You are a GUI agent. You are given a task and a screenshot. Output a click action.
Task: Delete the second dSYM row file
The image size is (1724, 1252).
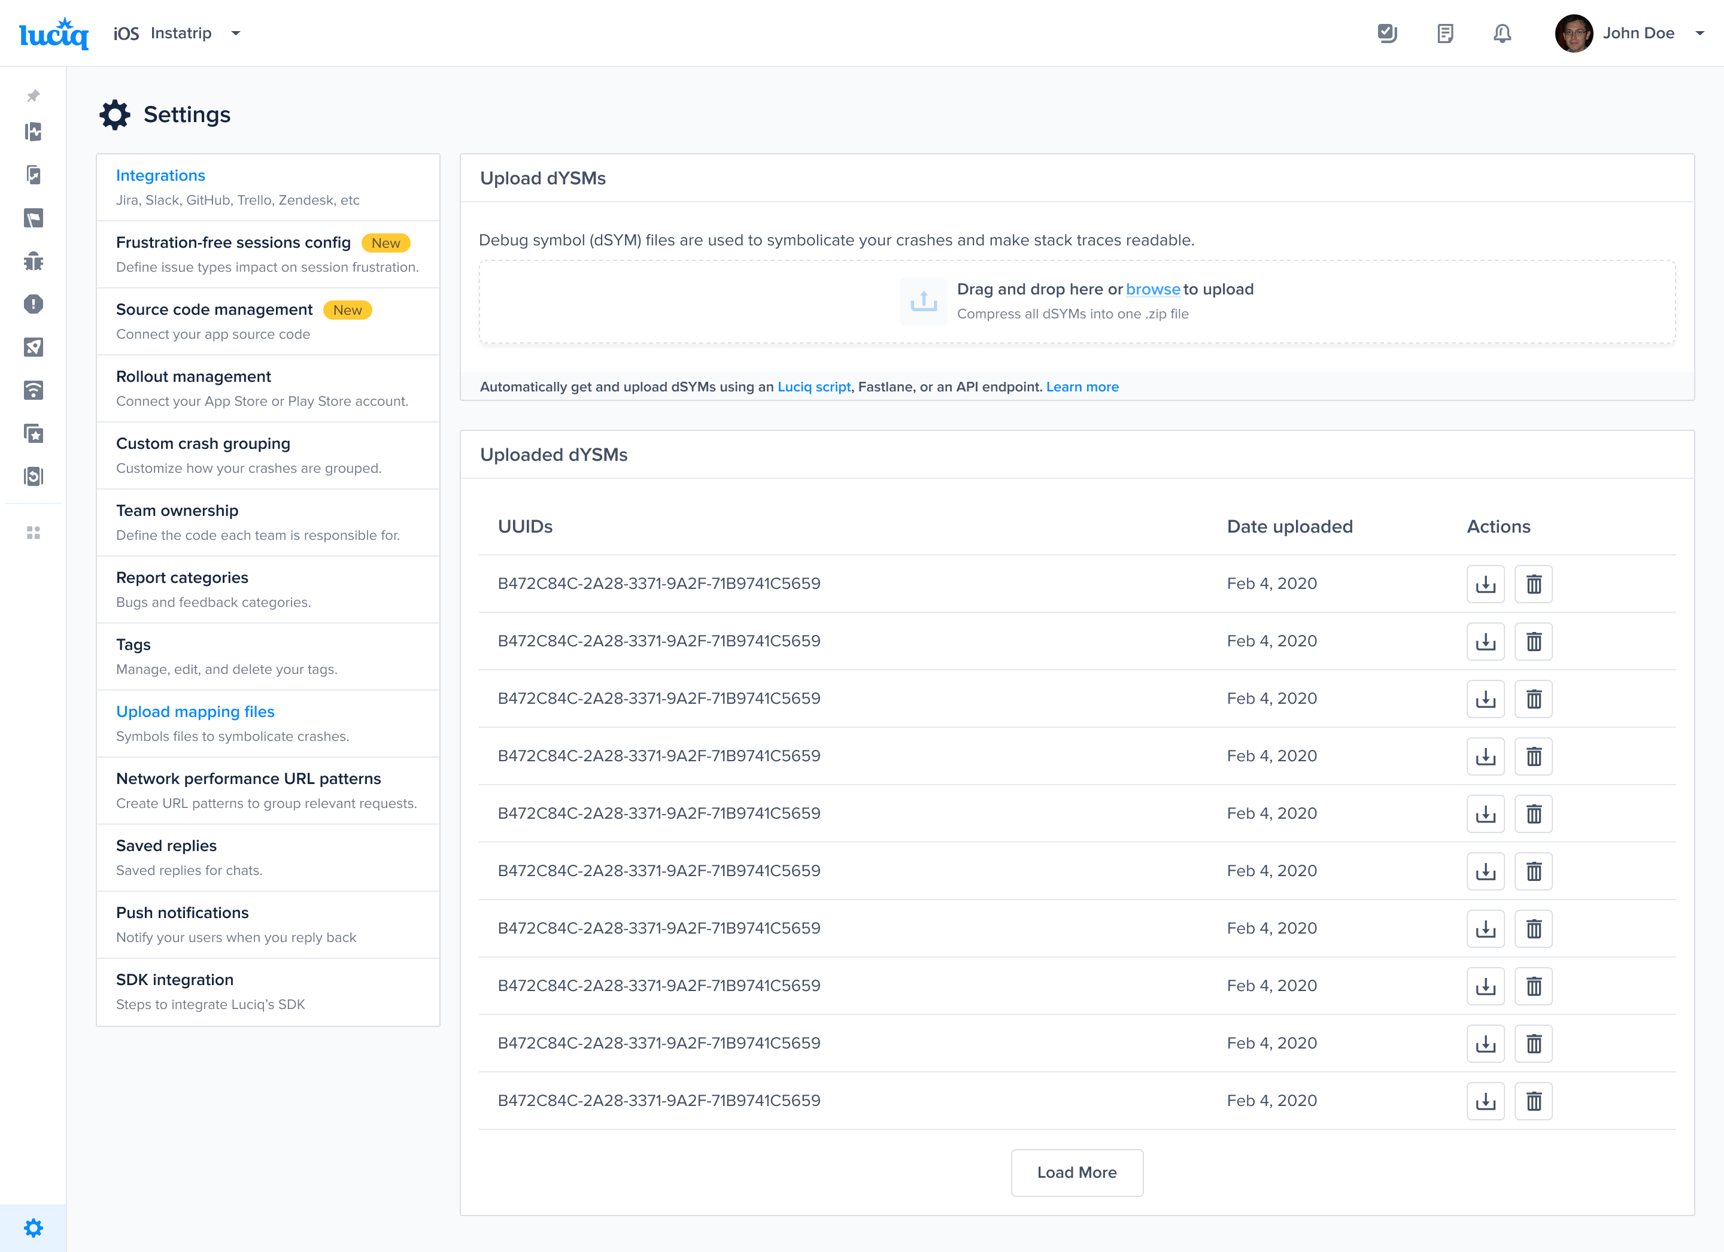[x=1533, y=642]
